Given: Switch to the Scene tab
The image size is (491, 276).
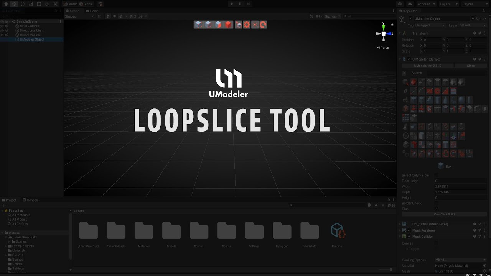Looking at the screenshot, I should pyautogui.click(x=72, y=11).
